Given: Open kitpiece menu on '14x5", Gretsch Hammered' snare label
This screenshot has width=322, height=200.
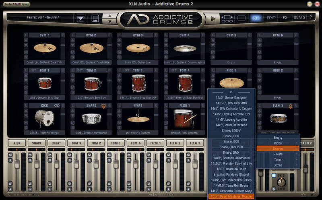Looking at the screenshot, I should click(x=91, y=133).
